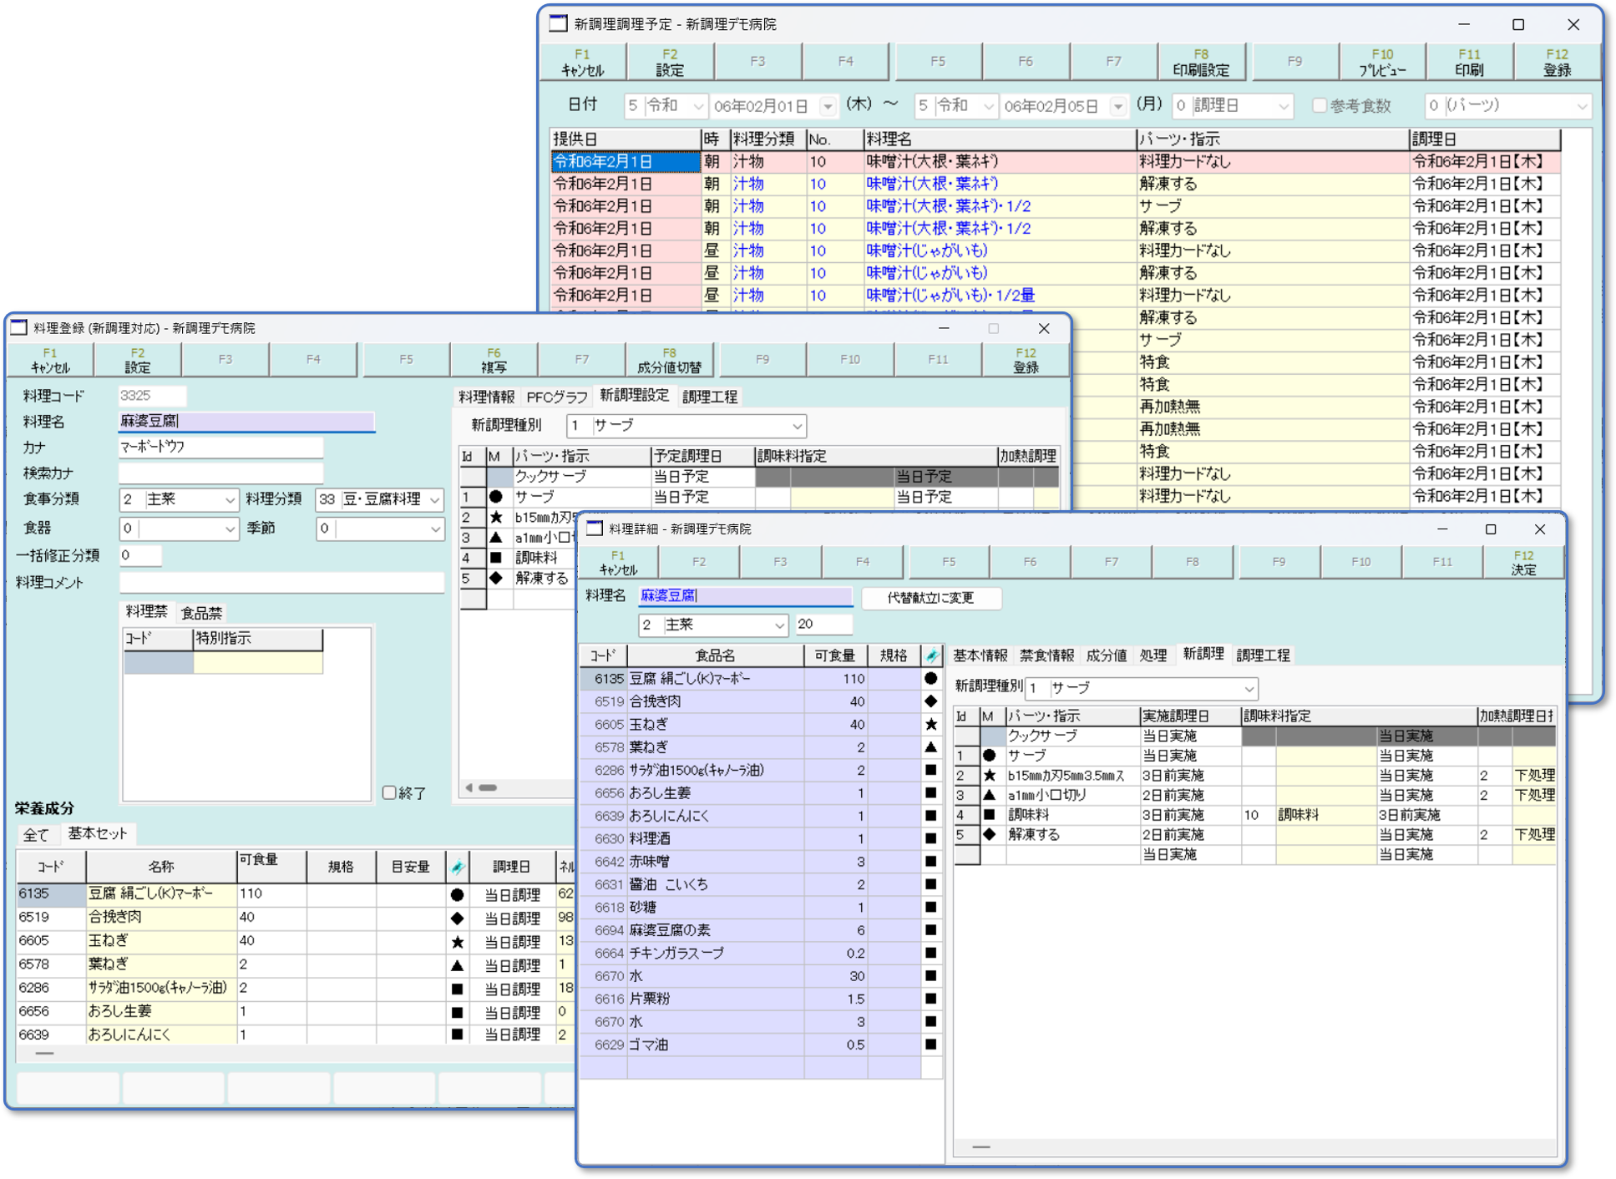This screenshot has height=1179, width=1616.
Task: Open the (パーツ) dropdown at top right
Action: pyautogui.click(x=1584, y=105)
